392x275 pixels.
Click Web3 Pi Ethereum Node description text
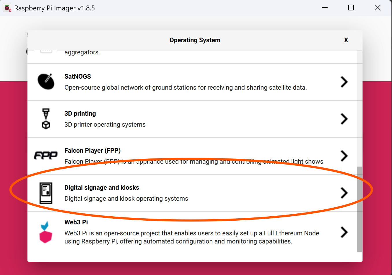point(192,237)
